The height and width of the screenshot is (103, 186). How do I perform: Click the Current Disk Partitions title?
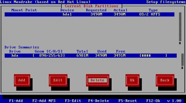[91, 6]
